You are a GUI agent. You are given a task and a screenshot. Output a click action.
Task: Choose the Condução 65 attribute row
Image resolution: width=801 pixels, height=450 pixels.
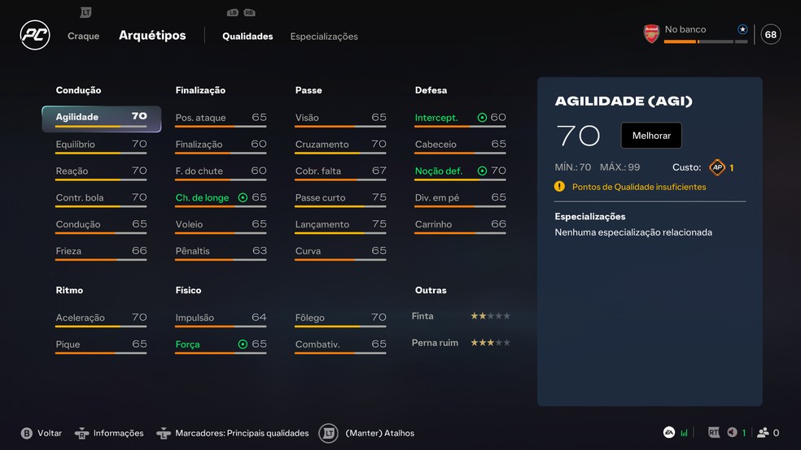click(x=101, y=225)
